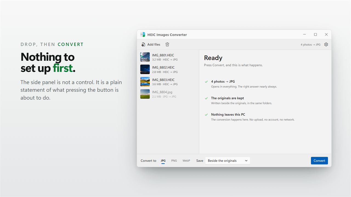
Task: Click the green checkmark beside 4 photos → JPG
Action: [x=206, y=82]
